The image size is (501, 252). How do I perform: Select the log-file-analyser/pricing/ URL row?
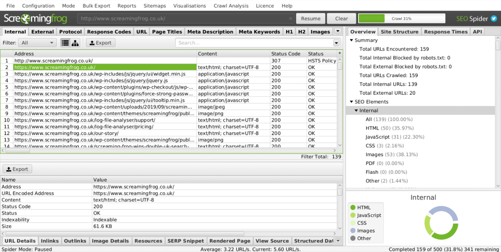click(169, 126)
